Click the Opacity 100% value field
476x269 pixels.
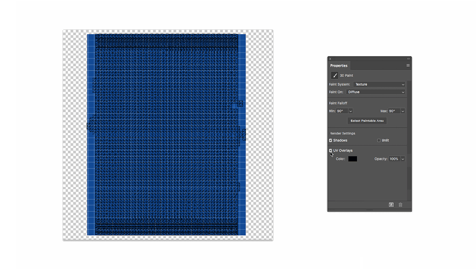click(x=394, y=159)
